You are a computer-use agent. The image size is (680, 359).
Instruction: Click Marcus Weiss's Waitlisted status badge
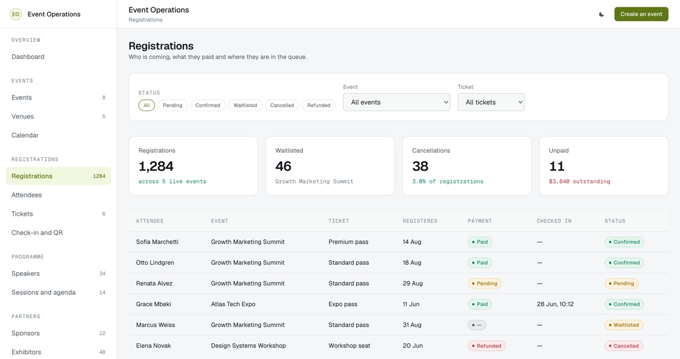pyautogui.click(x=624, y=325)
